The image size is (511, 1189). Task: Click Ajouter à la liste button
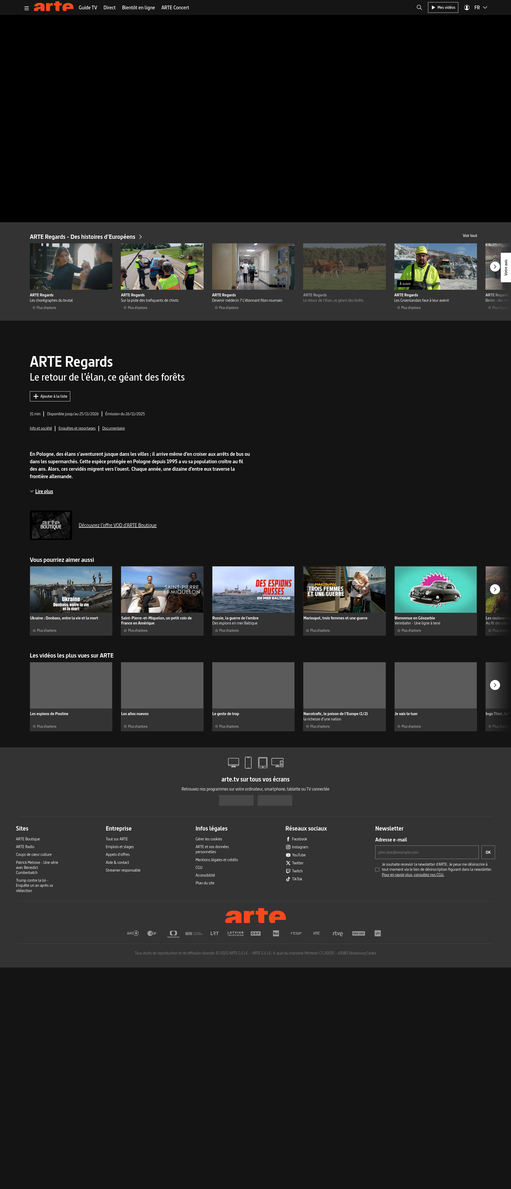click(x=50, y=396)
